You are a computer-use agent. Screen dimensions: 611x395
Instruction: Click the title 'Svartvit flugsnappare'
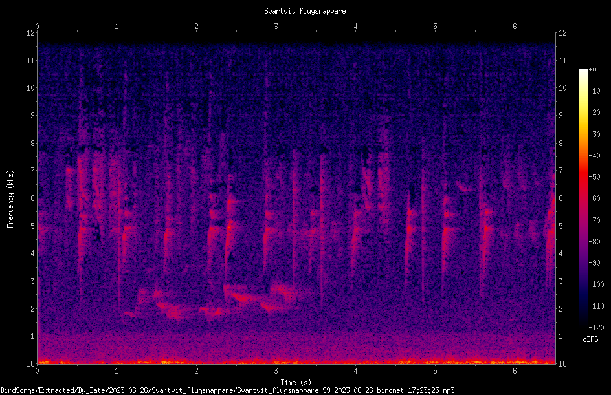pos(305,11)
